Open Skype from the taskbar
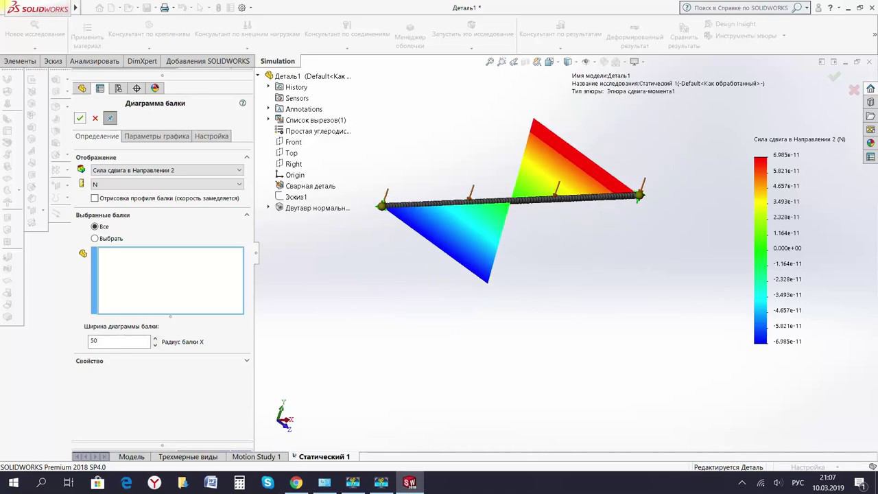 point(268,482)
